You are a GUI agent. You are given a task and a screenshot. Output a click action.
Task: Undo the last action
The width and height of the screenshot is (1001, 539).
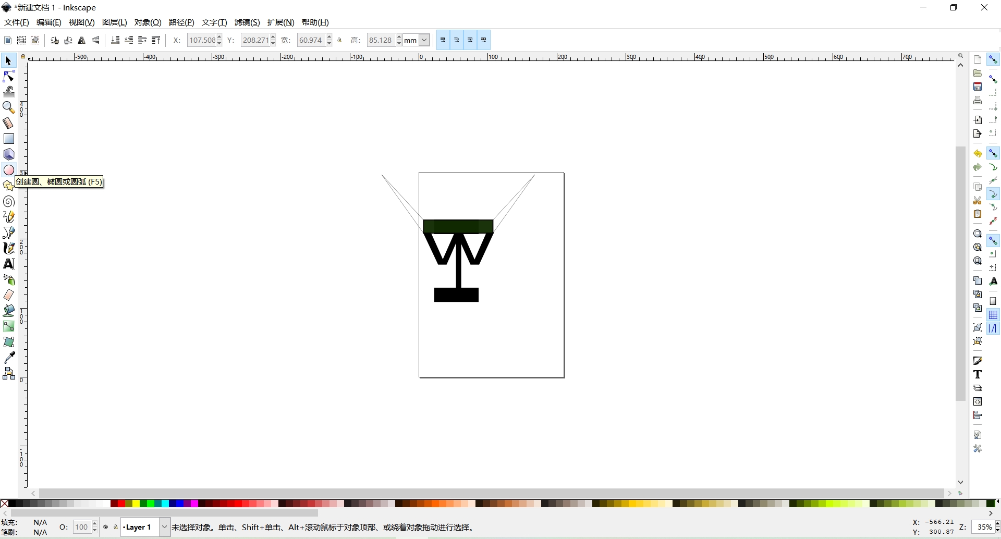978,154
